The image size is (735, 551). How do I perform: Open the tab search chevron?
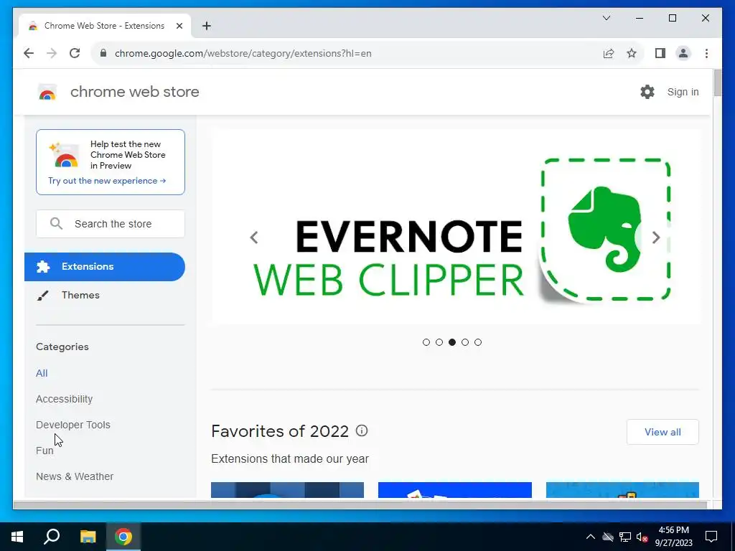click(x=606, y=18)
